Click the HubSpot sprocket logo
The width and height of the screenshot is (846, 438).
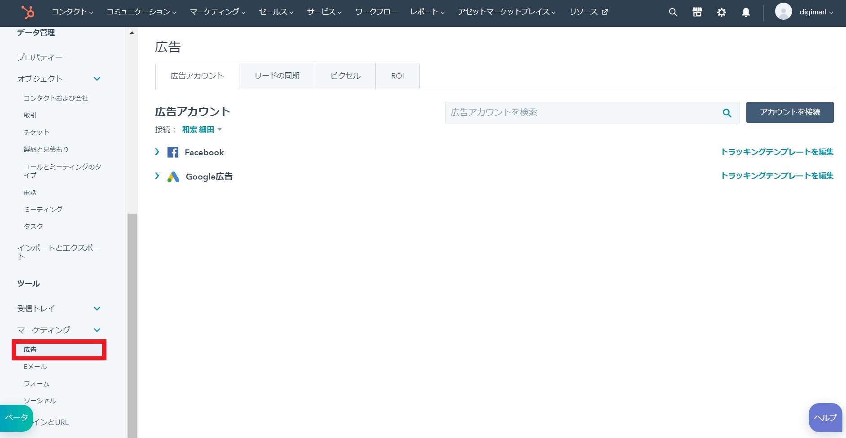click(28, 12)
